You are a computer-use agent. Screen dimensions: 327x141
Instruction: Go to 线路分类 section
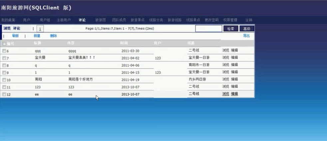pyautogui.click(x=156, y=20)
